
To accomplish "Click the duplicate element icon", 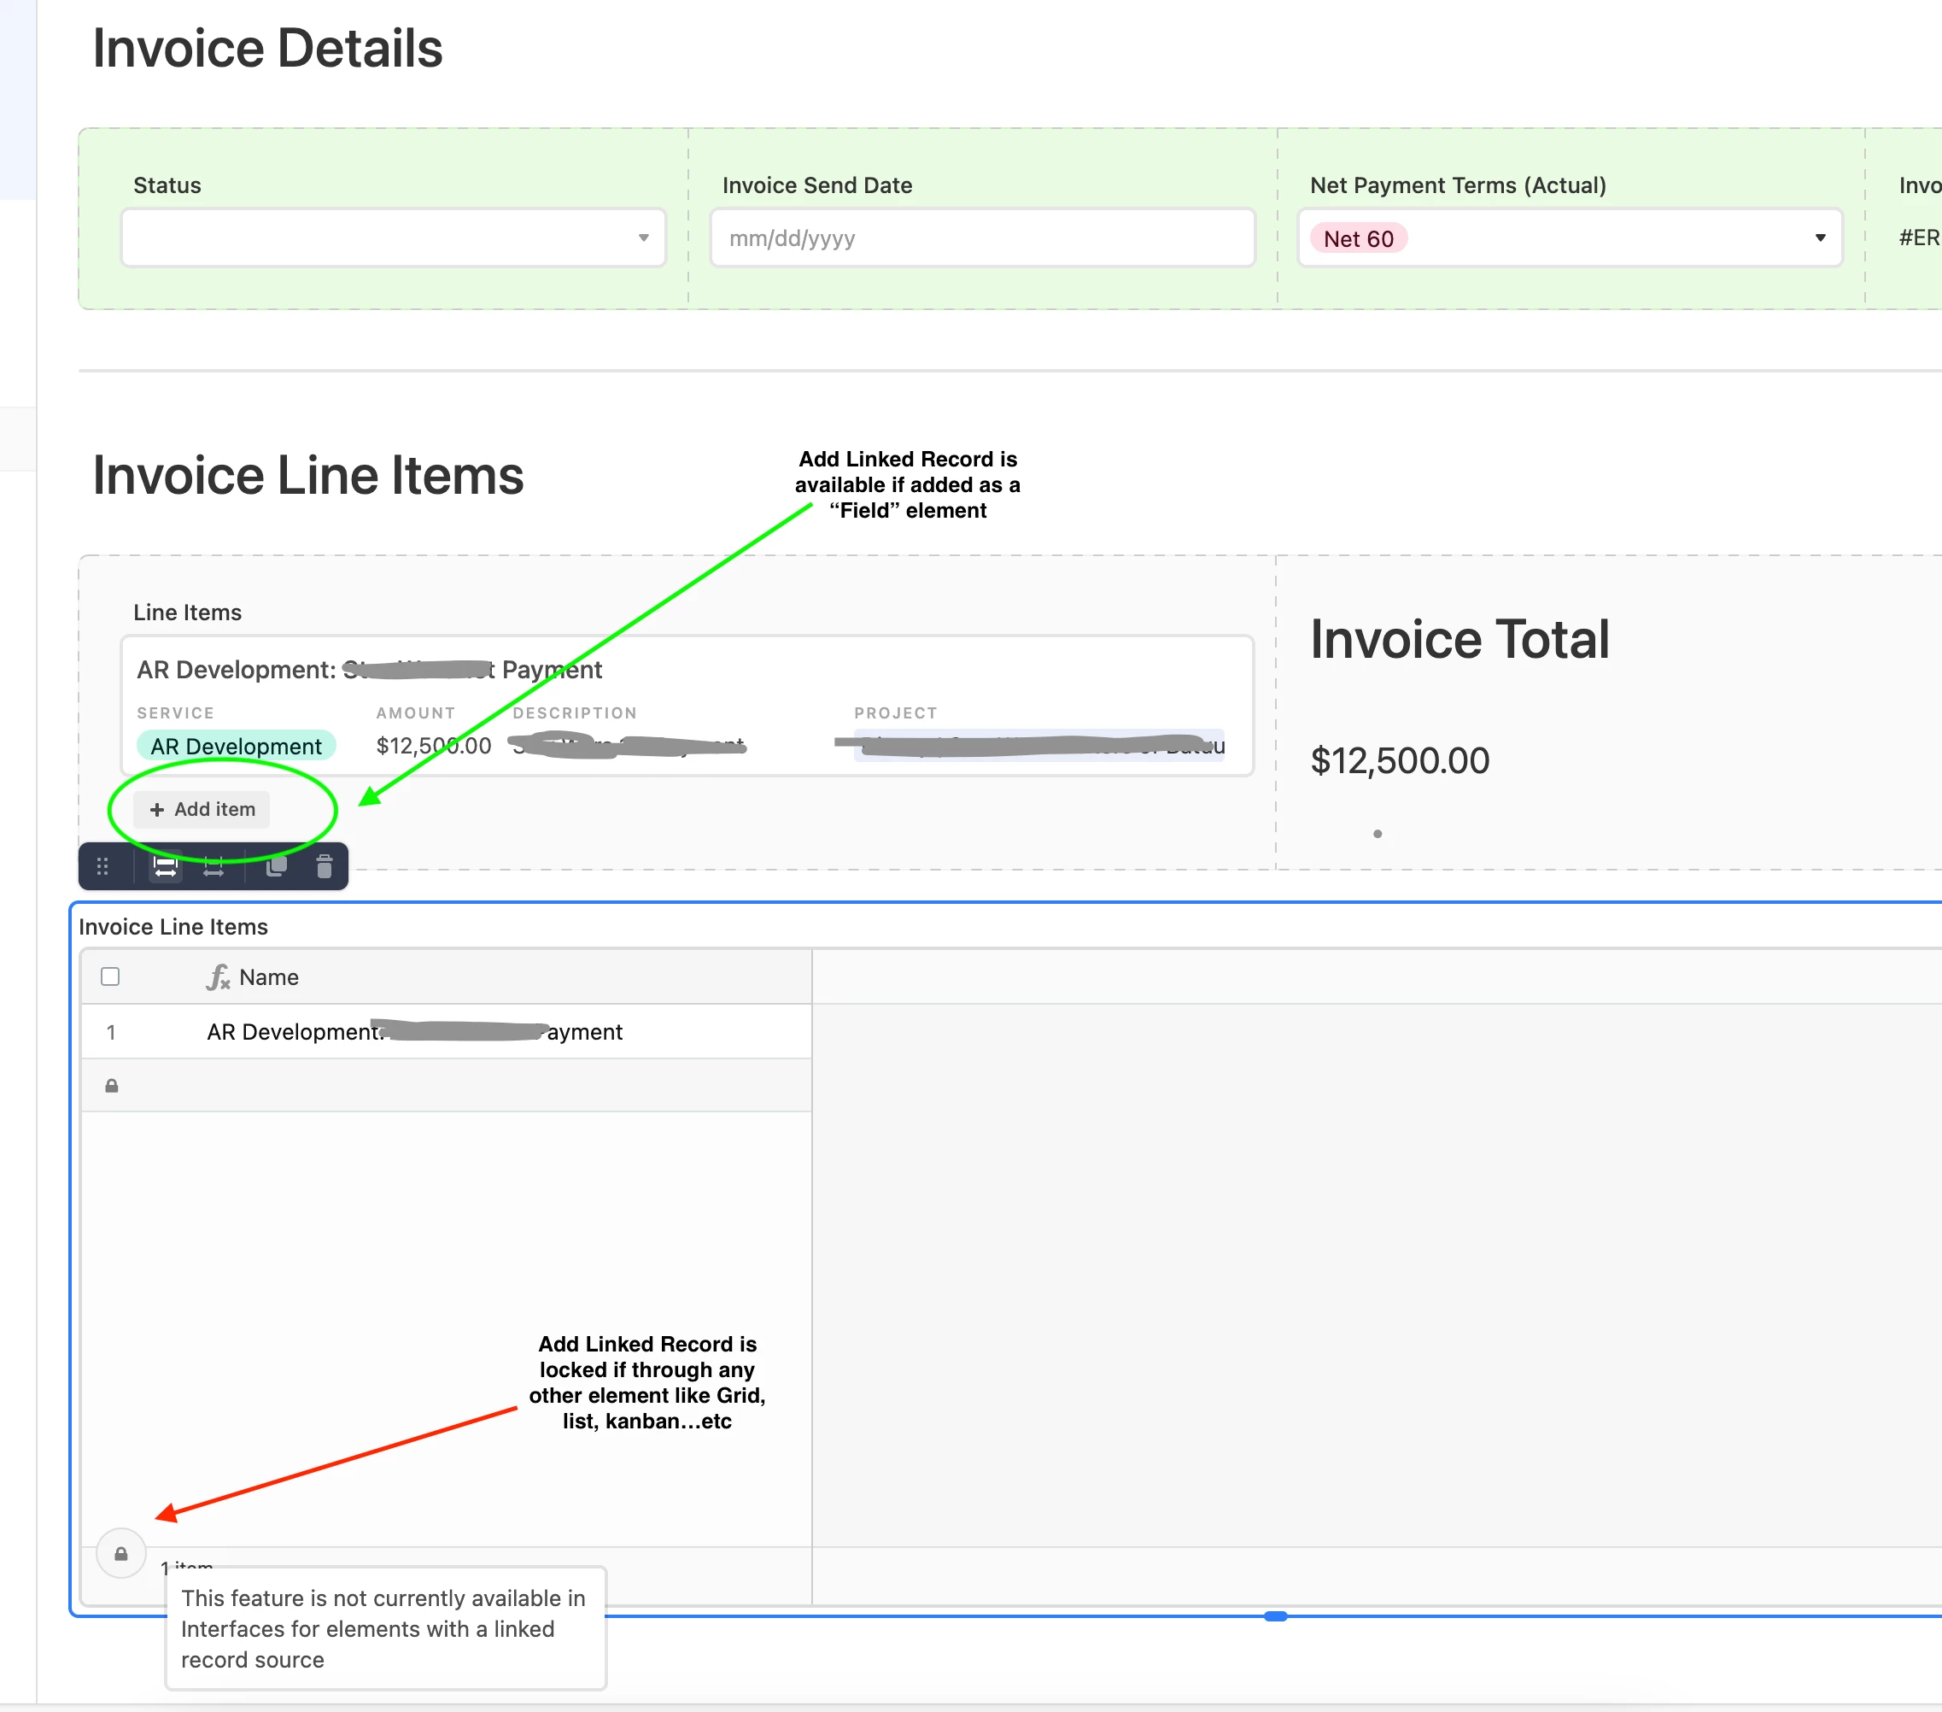I will click(276, 866).
